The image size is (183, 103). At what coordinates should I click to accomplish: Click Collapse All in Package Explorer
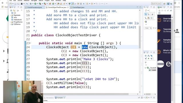coord(11,11)
